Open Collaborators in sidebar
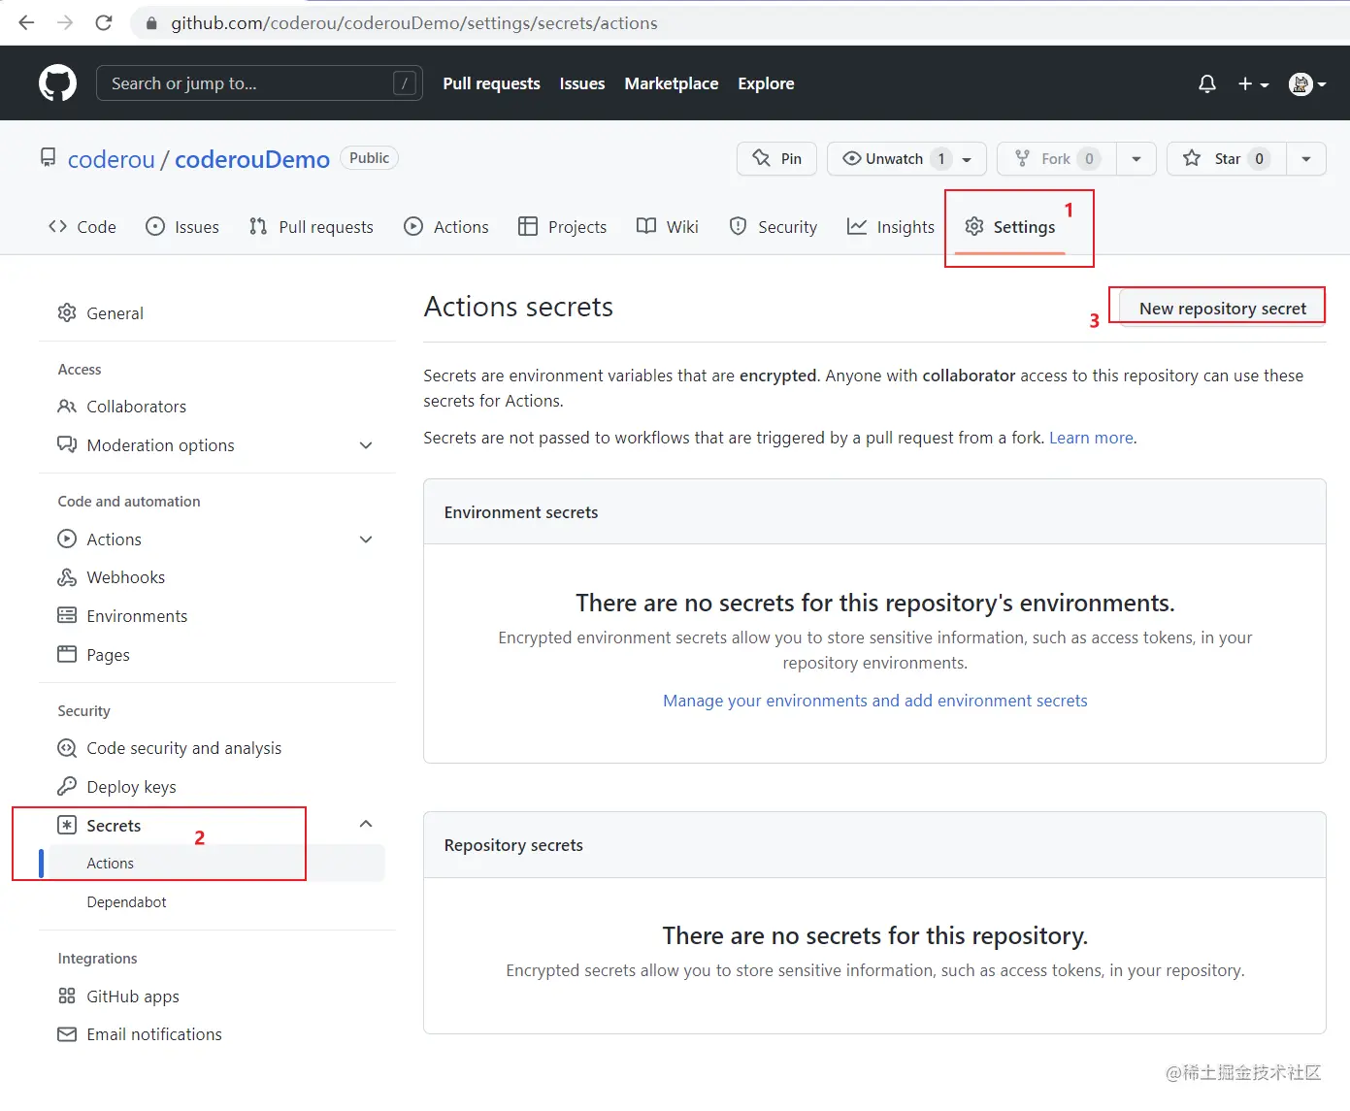 [x=122, y=406]
